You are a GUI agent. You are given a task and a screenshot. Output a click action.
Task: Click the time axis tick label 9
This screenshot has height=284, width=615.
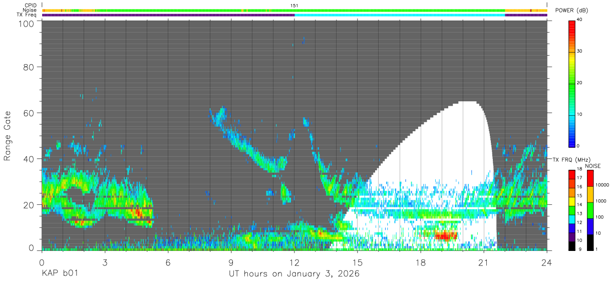coord(231,262)
